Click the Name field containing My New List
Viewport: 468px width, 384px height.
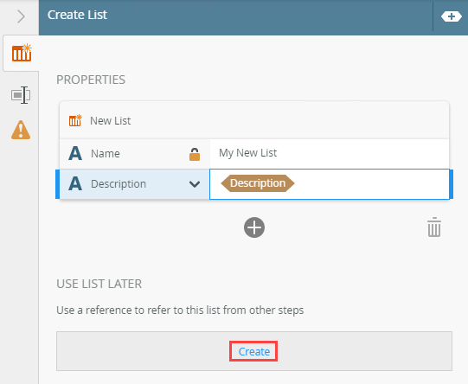(x=330, y=153)
